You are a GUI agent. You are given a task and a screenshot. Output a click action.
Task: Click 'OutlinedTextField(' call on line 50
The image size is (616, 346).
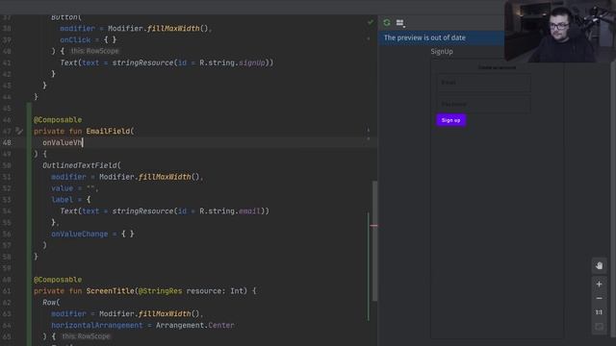click(x=82, y=165)
